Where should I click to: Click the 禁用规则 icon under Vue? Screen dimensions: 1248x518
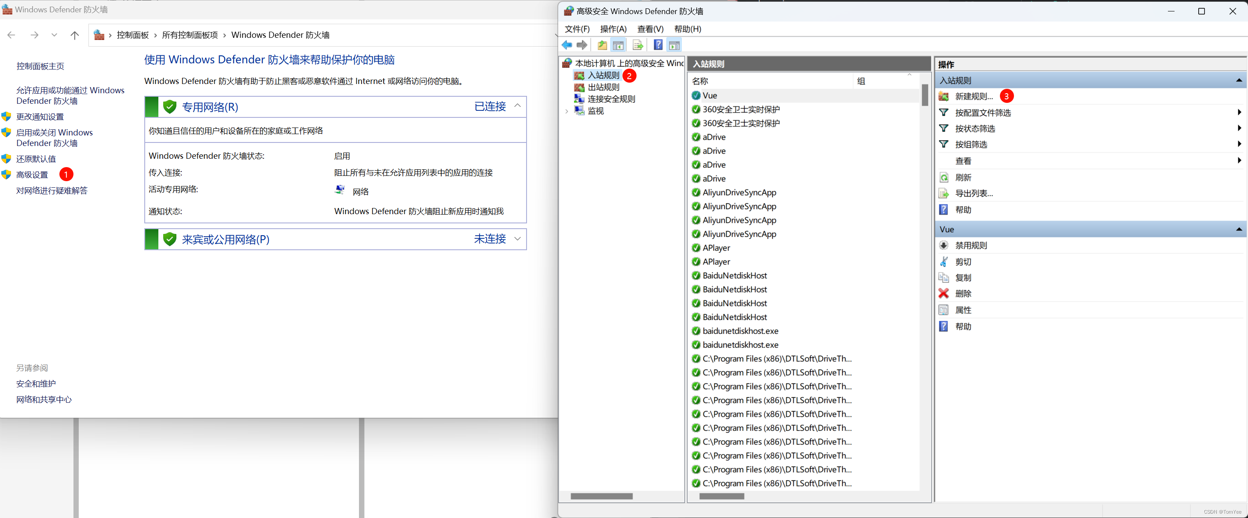click(944, 245)
